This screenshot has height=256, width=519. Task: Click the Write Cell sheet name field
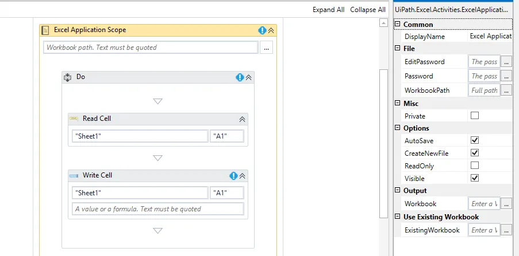[140, 193]
